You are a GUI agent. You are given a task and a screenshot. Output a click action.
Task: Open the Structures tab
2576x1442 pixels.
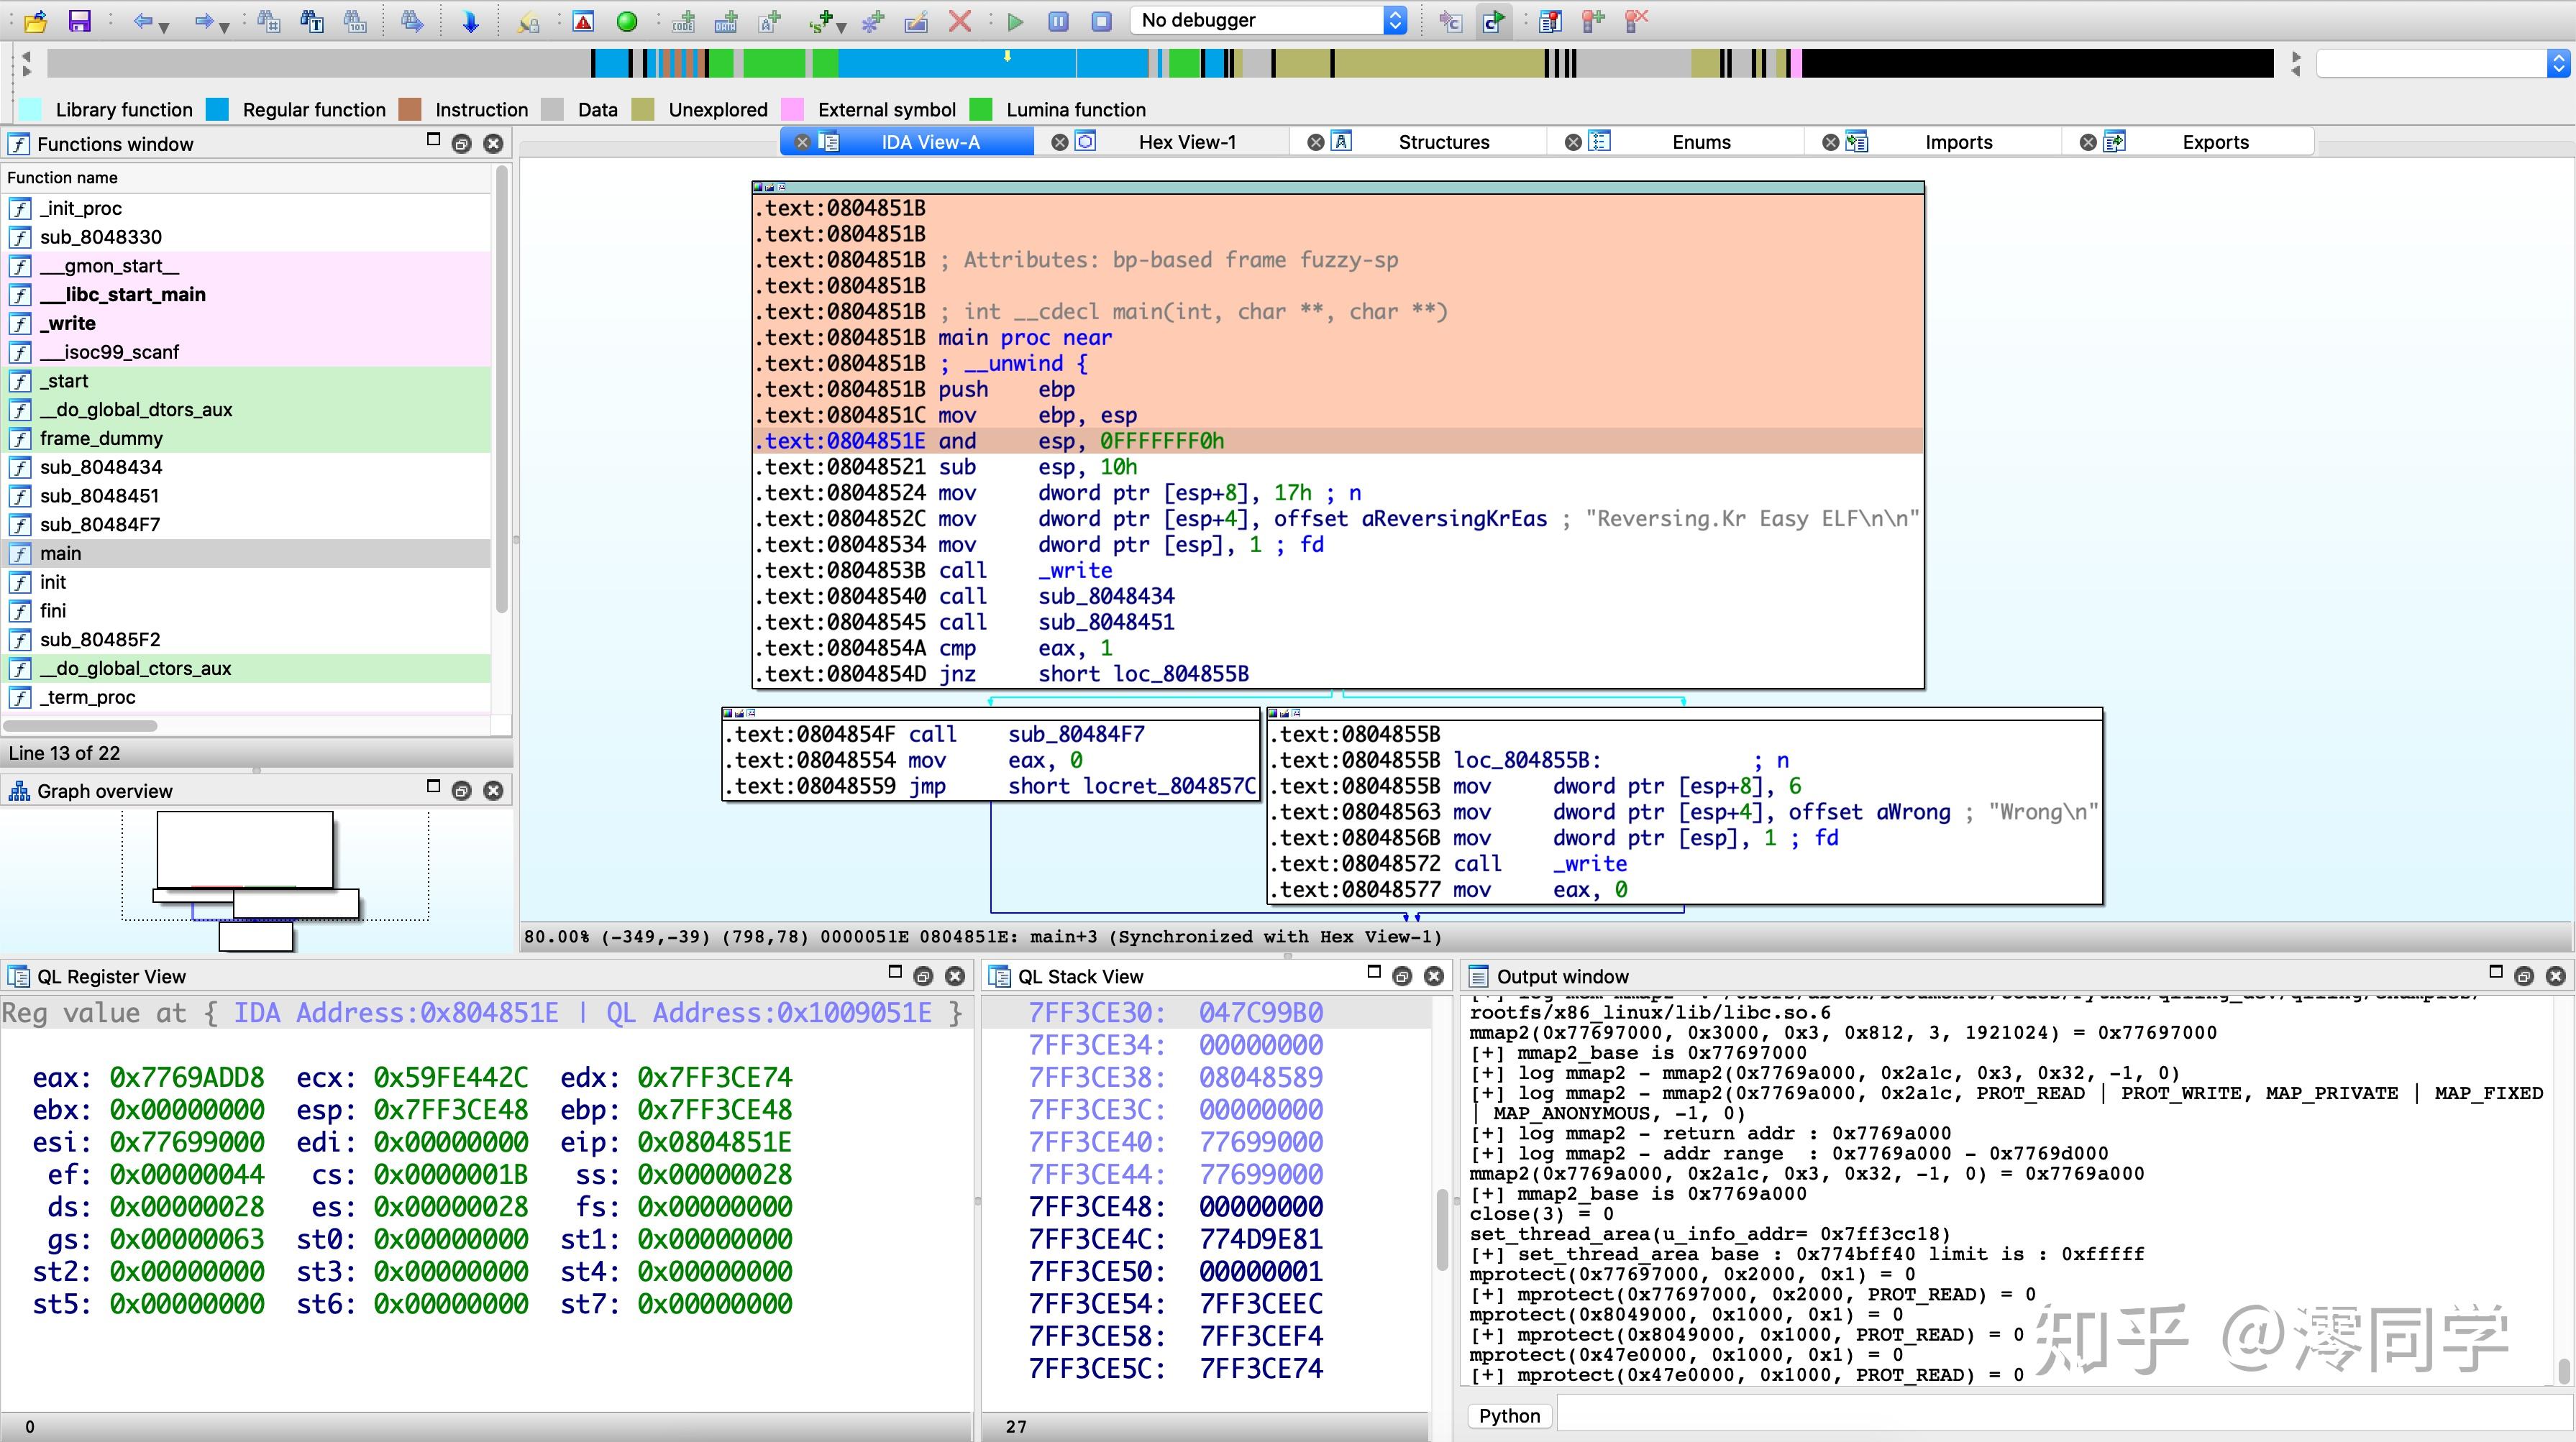(x=1443, y=142)
